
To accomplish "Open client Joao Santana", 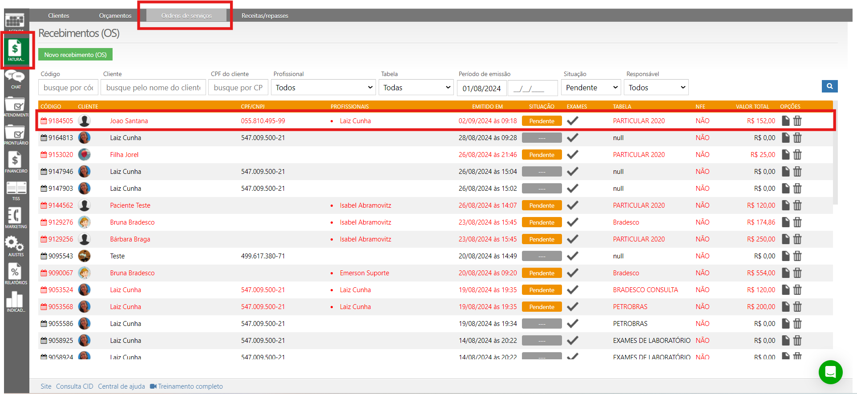I will point(129,121).
